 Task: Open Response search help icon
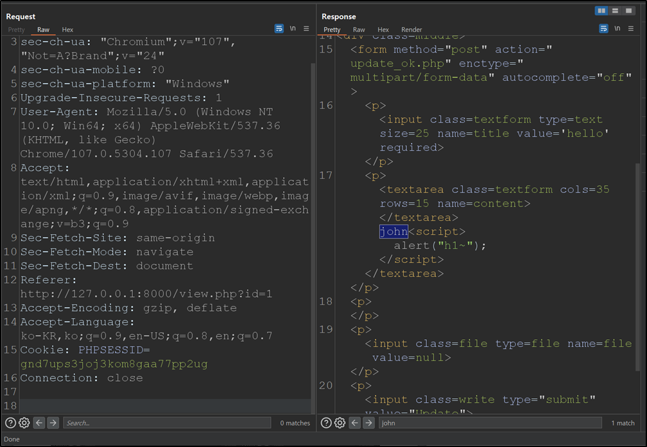coord(326,423)
